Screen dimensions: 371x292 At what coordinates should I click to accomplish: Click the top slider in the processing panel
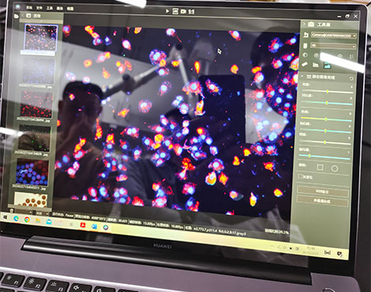(327, 92)
